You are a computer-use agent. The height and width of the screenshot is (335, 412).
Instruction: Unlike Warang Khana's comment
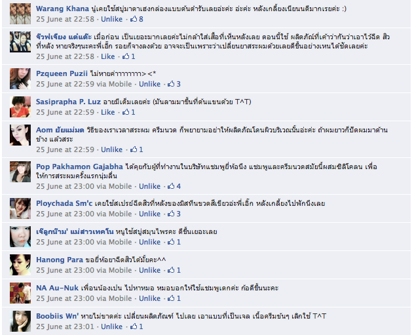(x=111, y=19)
